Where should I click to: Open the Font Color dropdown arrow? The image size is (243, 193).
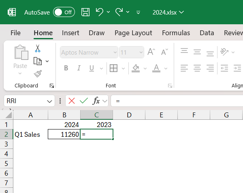click(166, 68)
